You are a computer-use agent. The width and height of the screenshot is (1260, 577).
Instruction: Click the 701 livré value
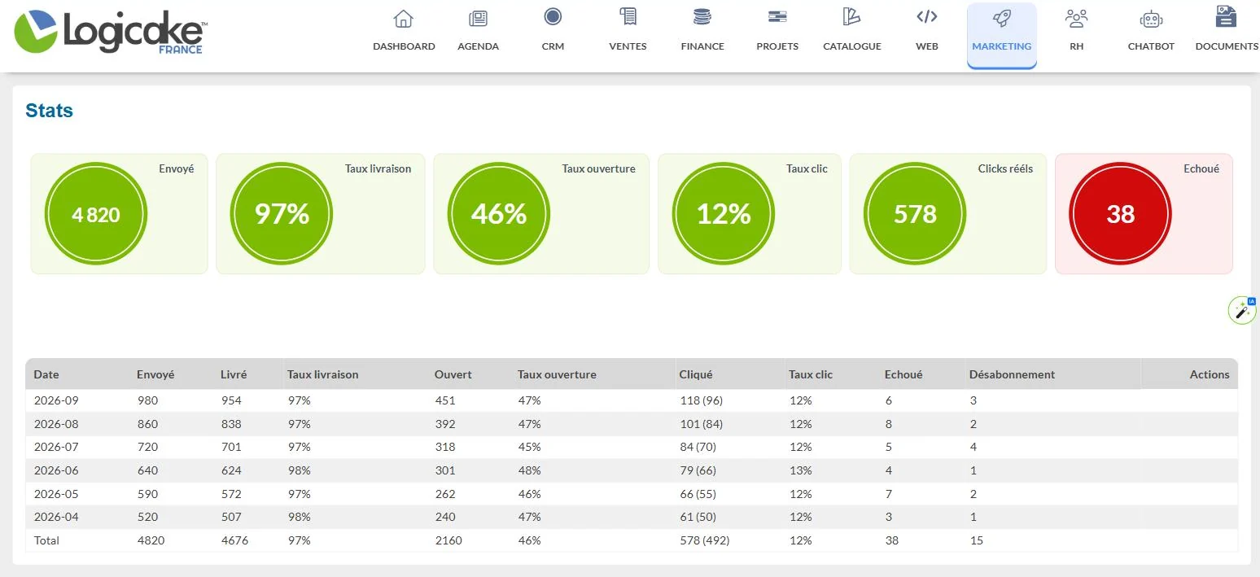coord(231,447)
